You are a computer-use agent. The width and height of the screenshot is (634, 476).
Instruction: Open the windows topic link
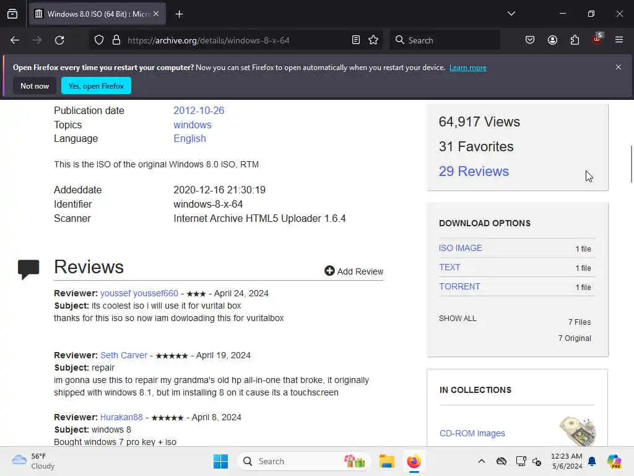pyautogui.click(x=193, y=125)
